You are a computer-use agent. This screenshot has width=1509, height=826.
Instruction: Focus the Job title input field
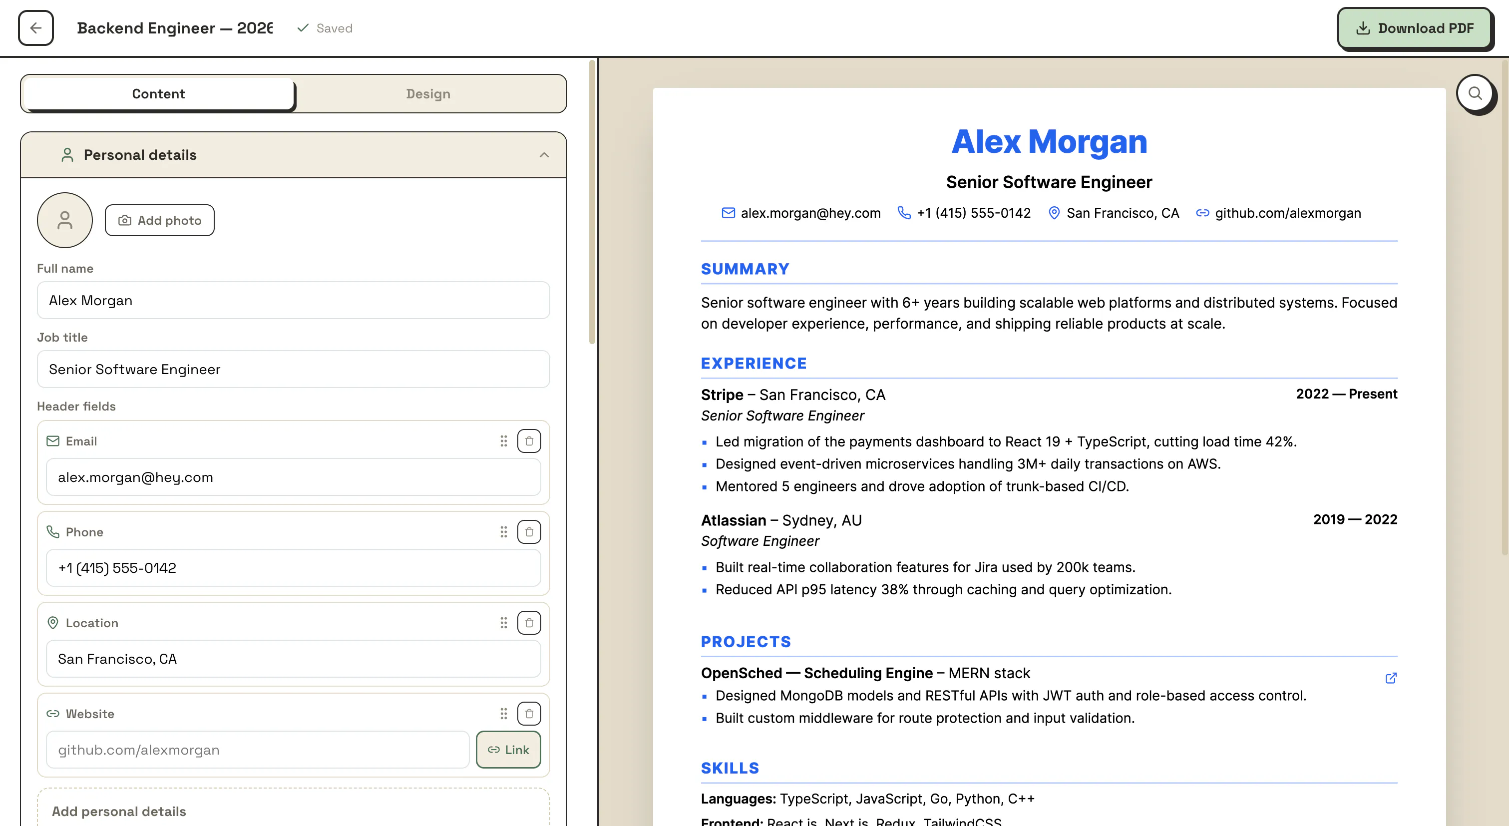tap(294, 369)
